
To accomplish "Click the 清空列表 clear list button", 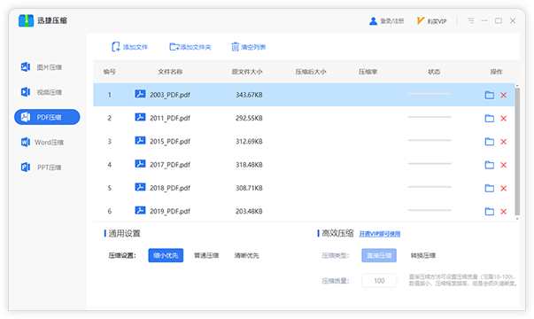I will (x=249, y=47).
